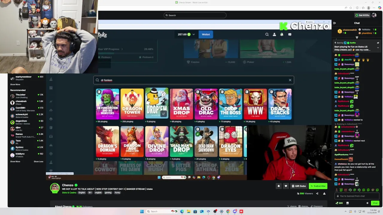Click the Chenzo channel avatar
The width and height of the screenshot is (383, 215).
55,188
